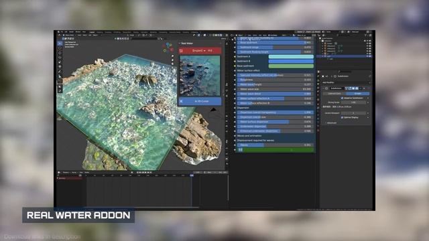This screenshot has height=241, width=429.
Task: Select the Select Box tool
Action: tap(60, 44)
